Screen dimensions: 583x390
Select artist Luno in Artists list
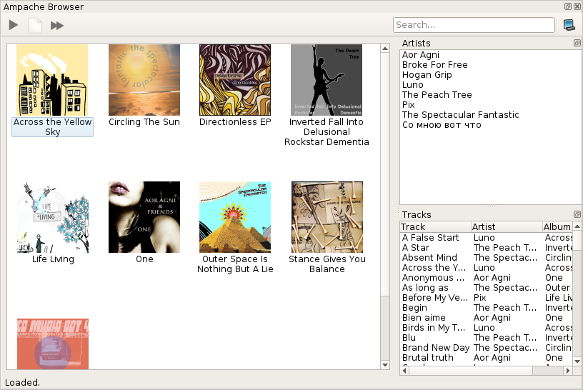point(413,85)
